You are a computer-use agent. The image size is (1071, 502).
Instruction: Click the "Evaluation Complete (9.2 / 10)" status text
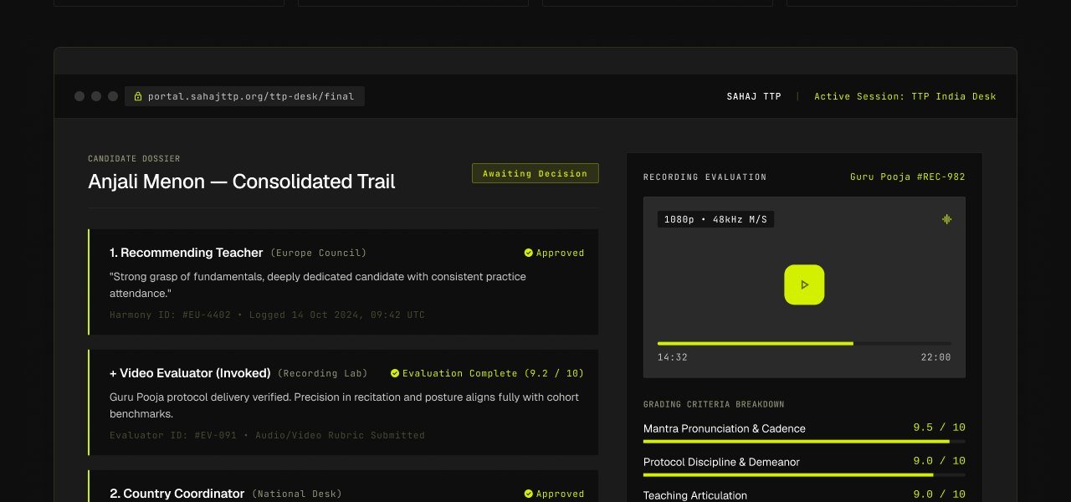point(493,373)
